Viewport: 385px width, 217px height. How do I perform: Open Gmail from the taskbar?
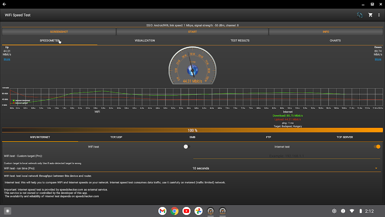(x=162, y=211)
